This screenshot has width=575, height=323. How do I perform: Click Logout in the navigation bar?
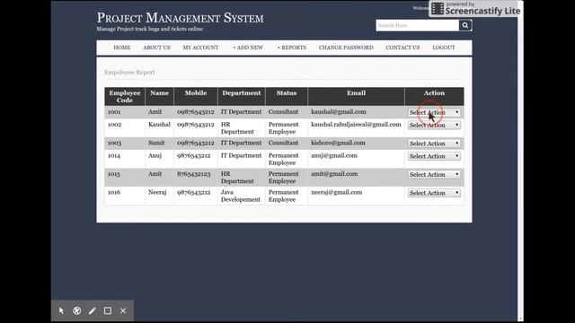[443, 48]
